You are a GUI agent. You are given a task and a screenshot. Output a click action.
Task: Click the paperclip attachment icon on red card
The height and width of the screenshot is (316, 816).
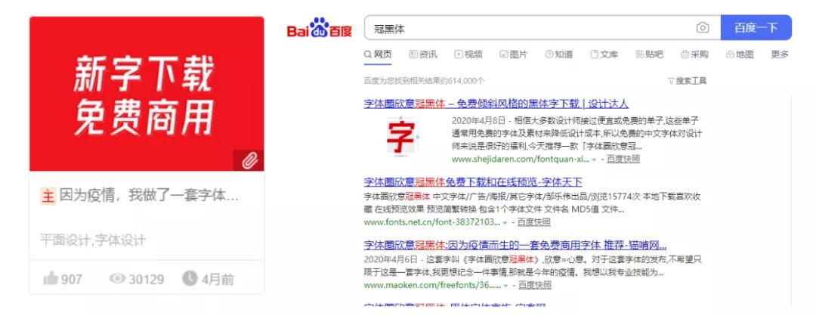click(249, 161)
